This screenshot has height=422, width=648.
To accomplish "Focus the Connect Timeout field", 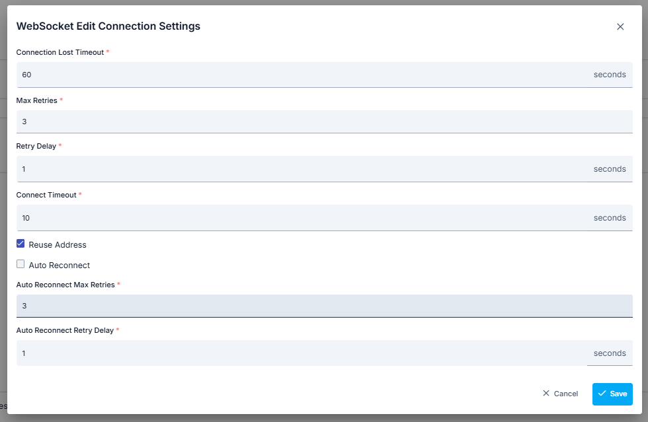I will (301, 218).
